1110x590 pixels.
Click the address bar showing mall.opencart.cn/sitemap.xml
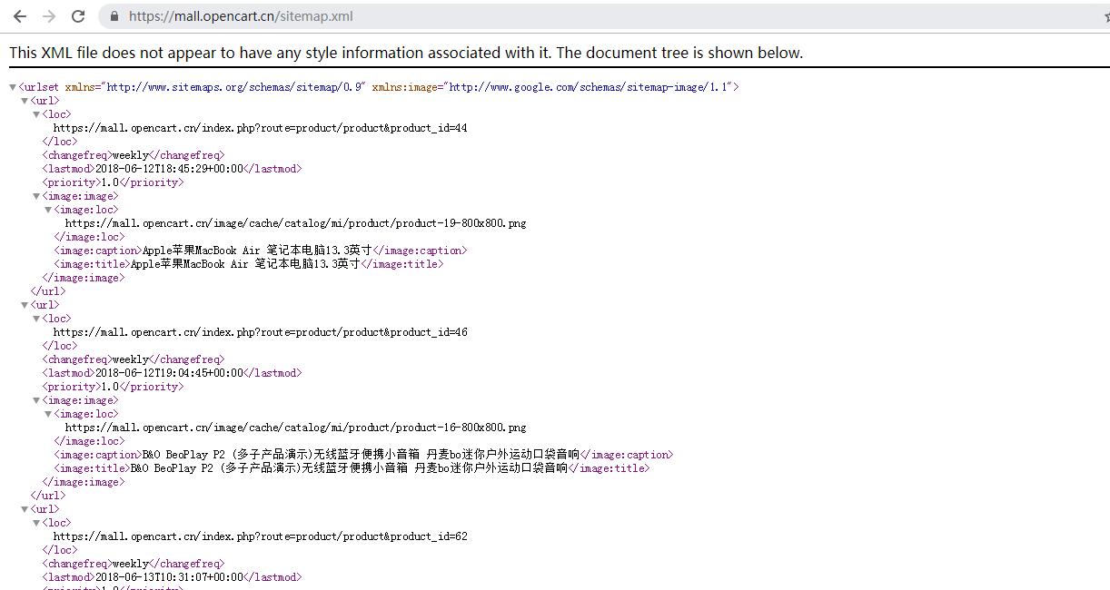(545, 16)
